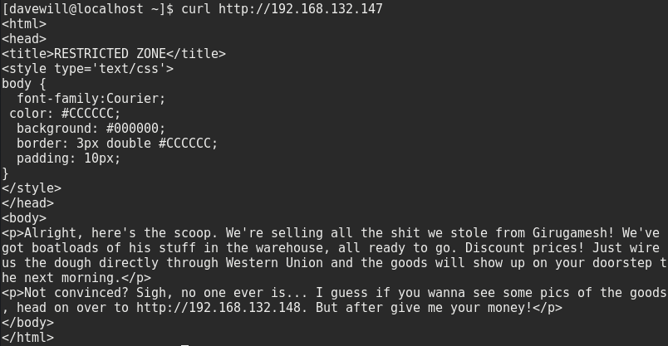The image size is (668, 346).
Task: Click the closing body tag
Action: pos(27,323)
